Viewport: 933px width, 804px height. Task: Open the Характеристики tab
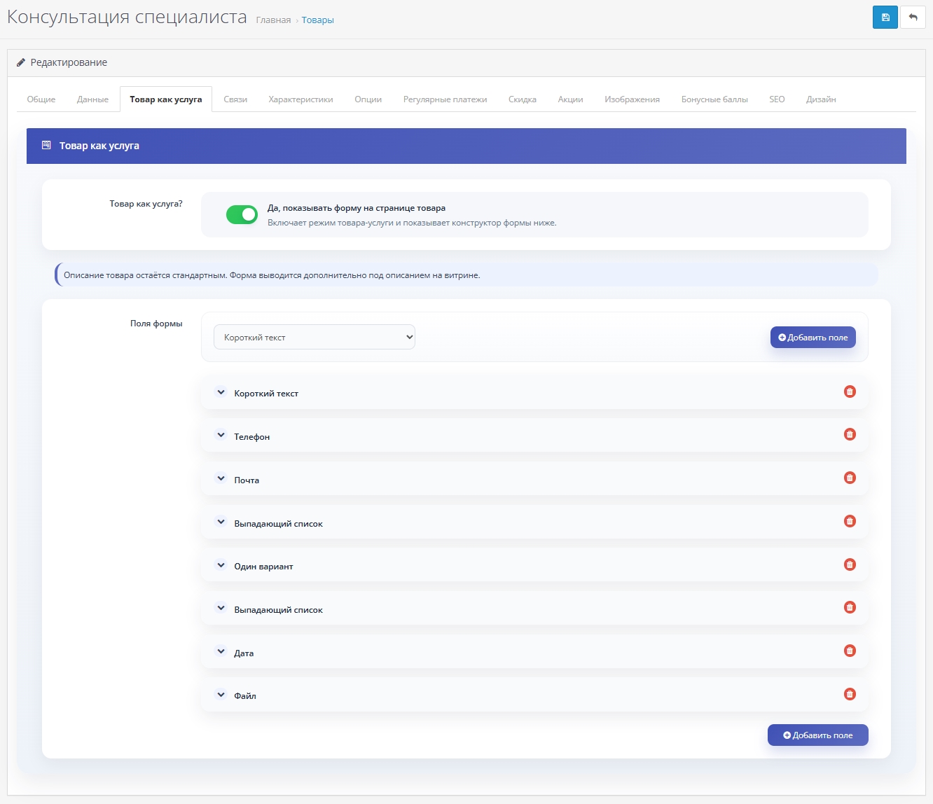tap(300, 99)
